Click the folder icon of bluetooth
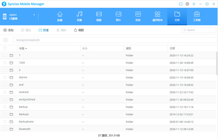 11,129
